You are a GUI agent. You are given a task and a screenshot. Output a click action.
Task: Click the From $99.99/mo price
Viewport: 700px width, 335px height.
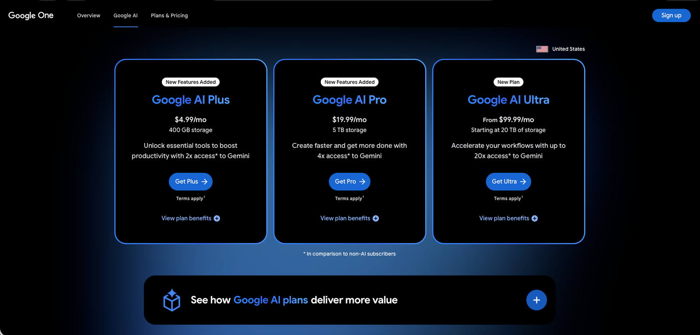click(508, 119)
